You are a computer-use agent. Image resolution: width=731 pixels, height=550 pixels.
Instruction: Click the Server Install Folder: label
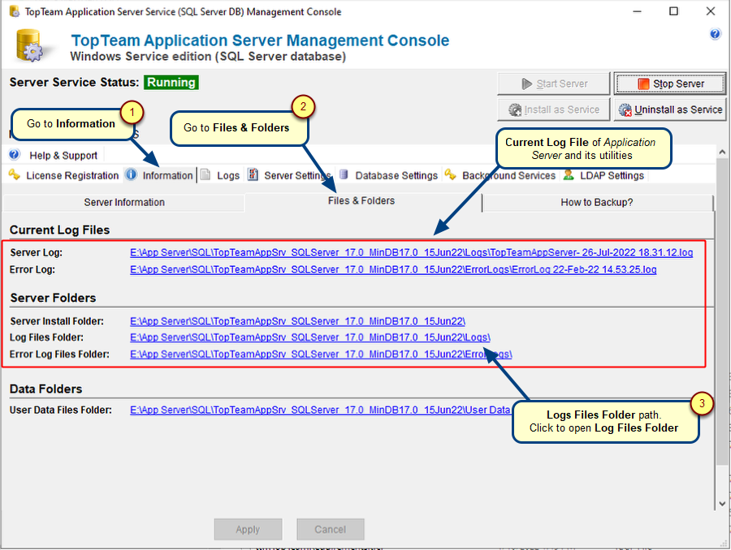click(57, 321)
